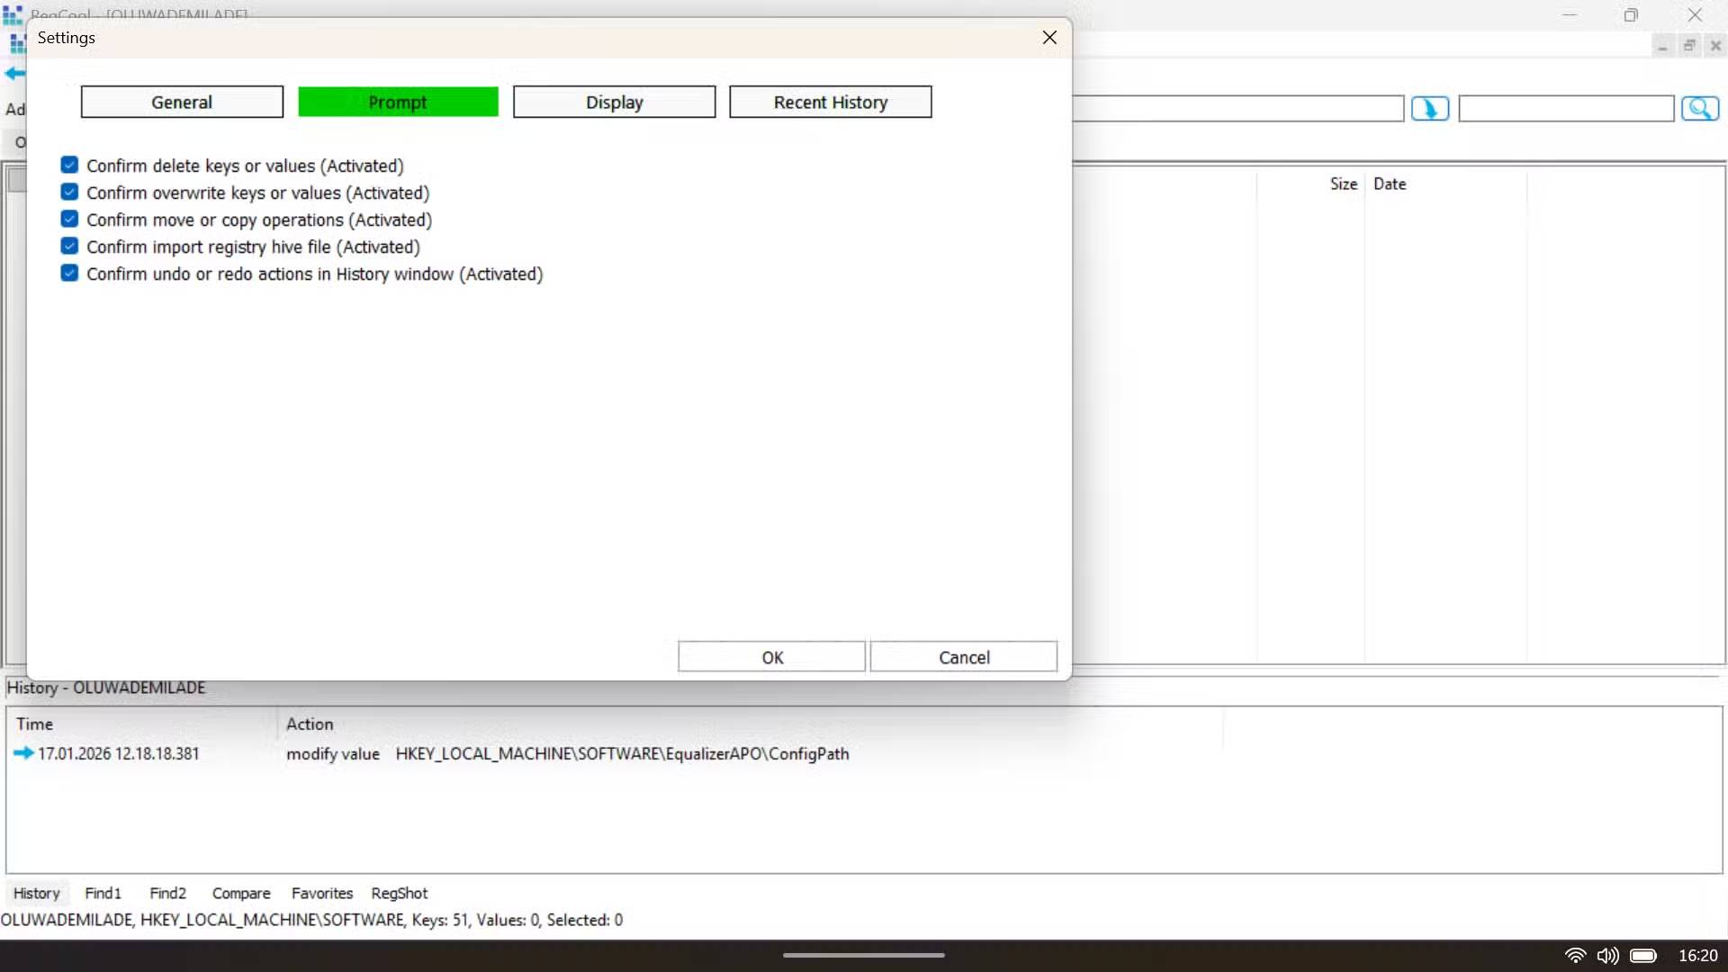Click the search magnifier icon
1728x972 pixels.
1702,108
